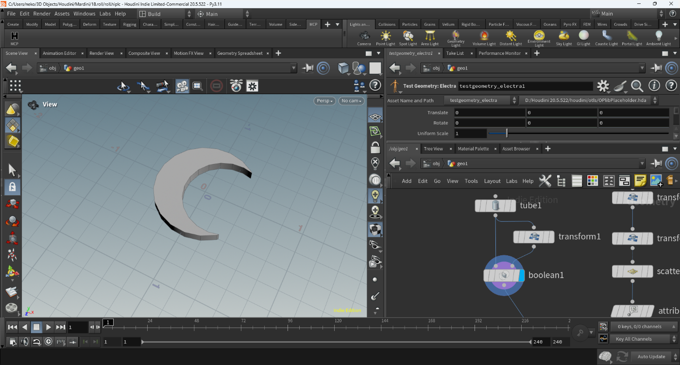Click the parameter search magnifier icon
680x365 pixels.
pos(637,86)
